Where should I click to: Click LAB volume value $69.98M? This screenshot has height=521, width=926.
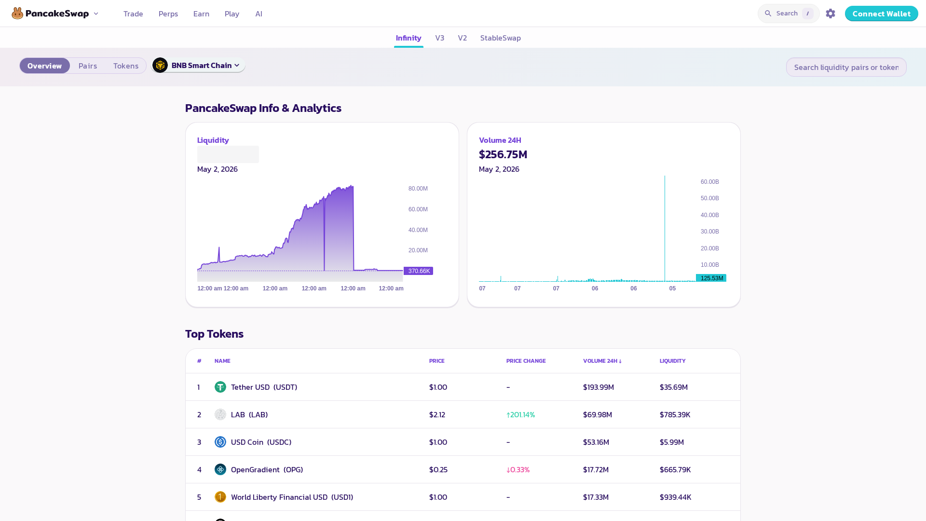coord(598,414)
